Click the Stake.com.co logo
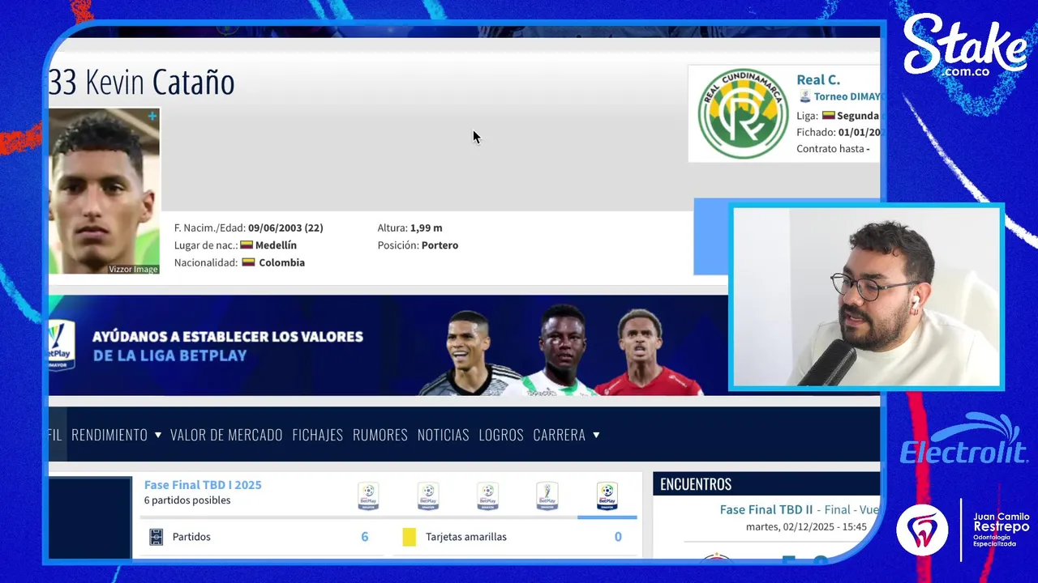The height and width of the screenshot is (583, 1038). [x=965, y=45]
